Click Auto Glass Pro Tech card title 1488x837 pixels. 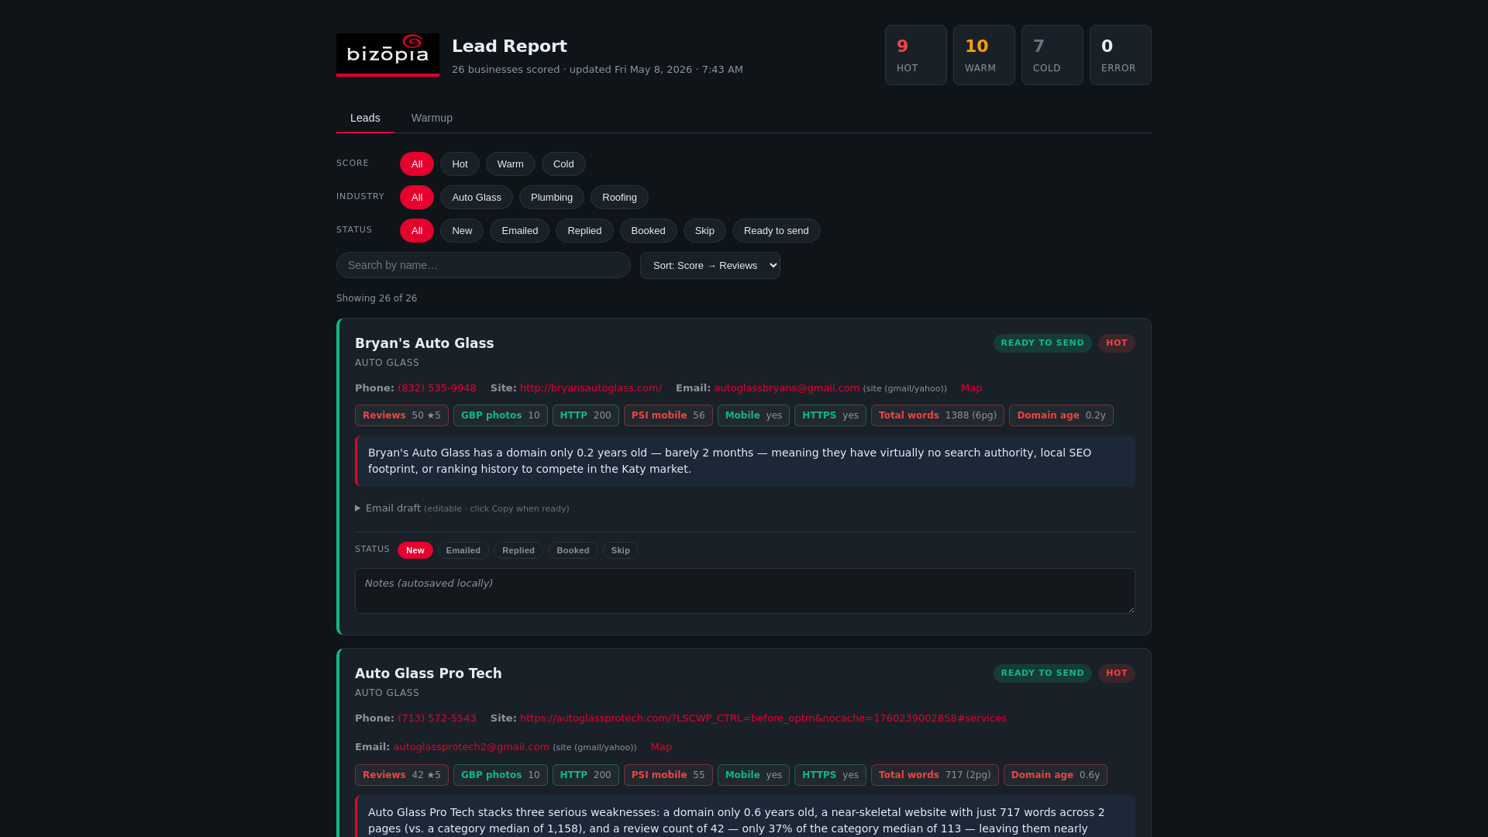(429, 673)
